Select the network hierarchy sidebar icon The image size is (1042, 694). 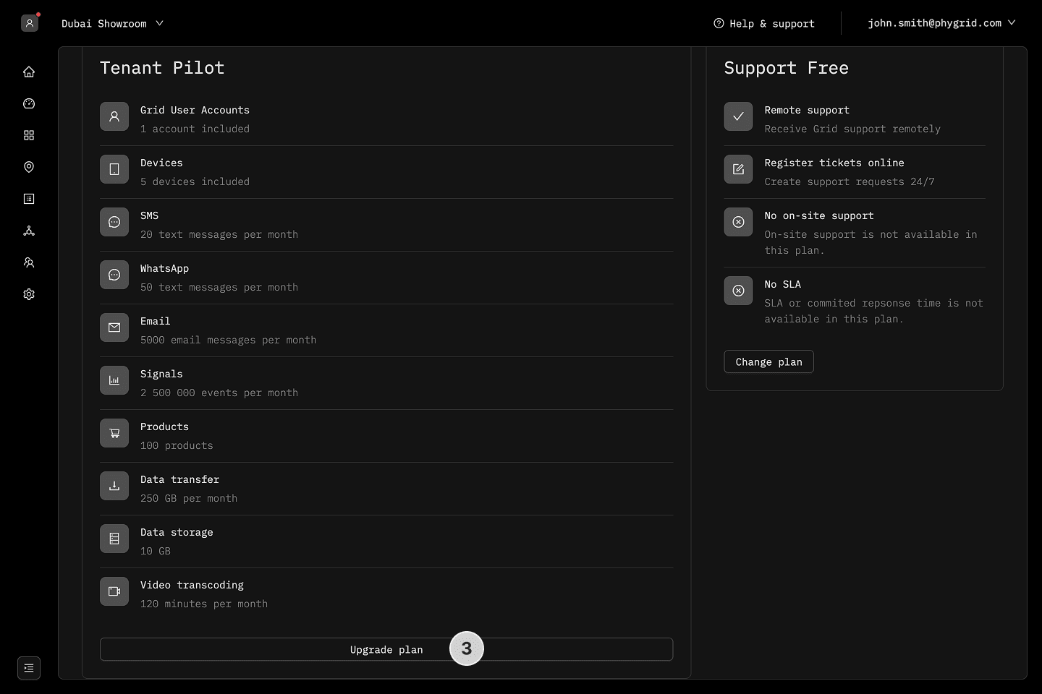tap(29, 231)
